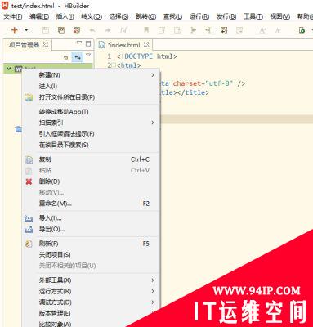Click the save icon in the toolbar
Viewport: 313px width, 327px height.
click(46, 30)
